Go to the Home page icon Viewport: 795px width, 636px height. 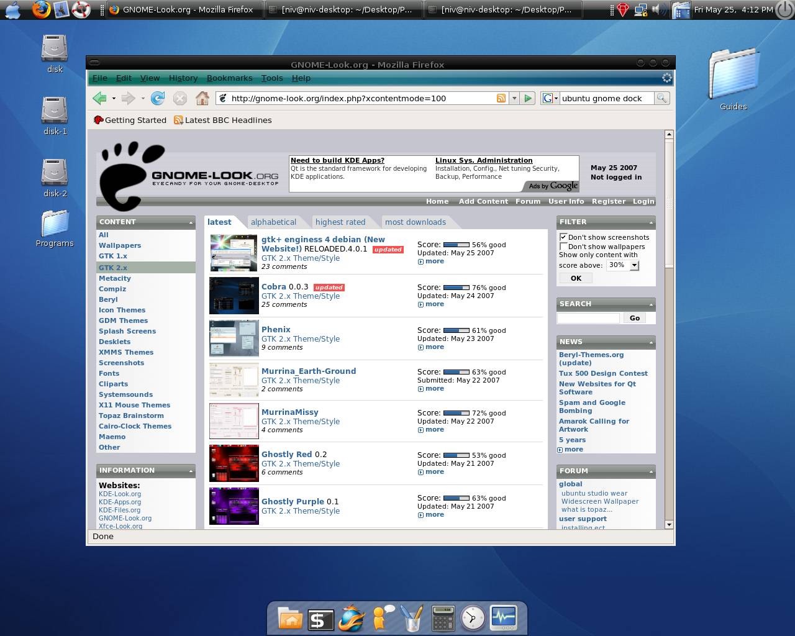pos(202,98)
